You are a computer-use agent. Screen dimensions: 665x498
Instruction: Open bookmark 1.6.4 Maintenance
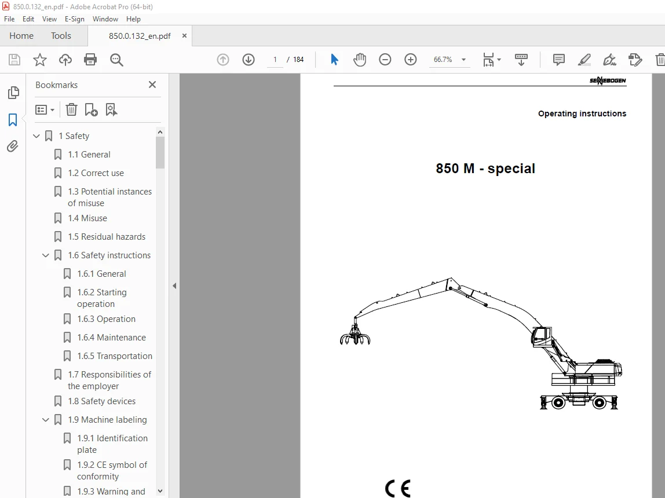111,338
